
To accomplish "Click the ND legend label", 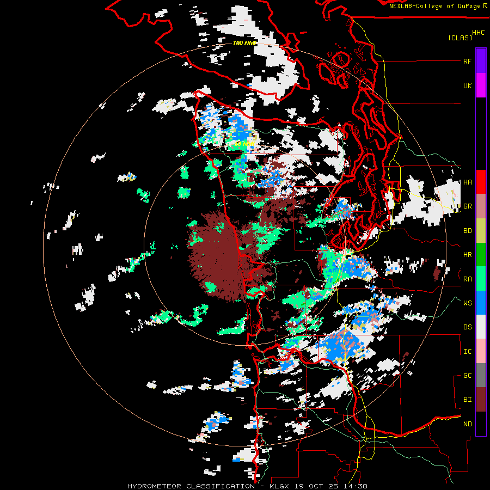I will (467, 424).
